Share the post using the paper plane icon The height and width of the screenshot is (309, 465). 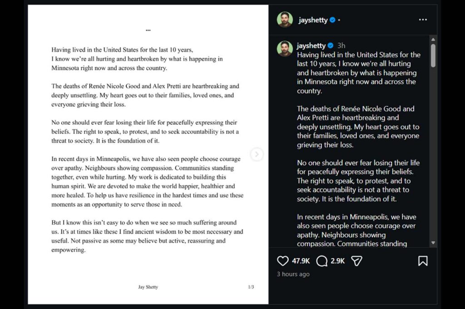pos(357,261)
